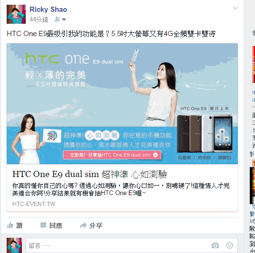Click the 44分鐘 timestamp link
This screenshot has height=253, width=255.
pos(39,19)
